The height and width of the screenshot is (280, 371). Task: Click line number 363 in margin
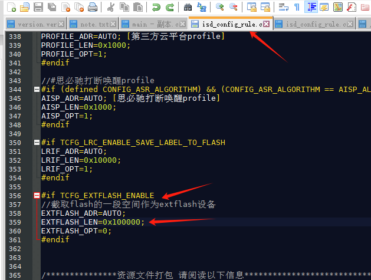(x=15, y=258)
